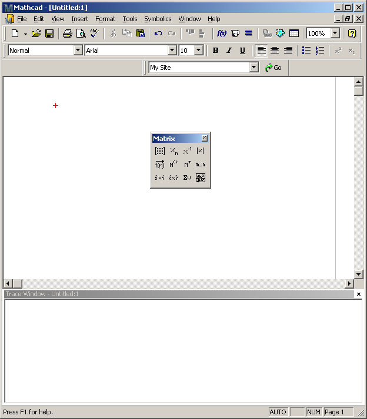Click the Picture icon in Matrix palette
Image resolution: width=367 pixels, height=419 pixels.
click(x=201, y=177)
